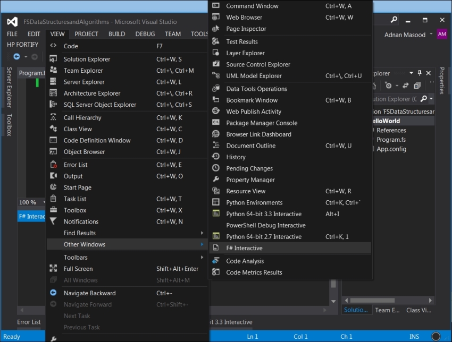Click the Navigate Backward toolbar button

[16, 57]
